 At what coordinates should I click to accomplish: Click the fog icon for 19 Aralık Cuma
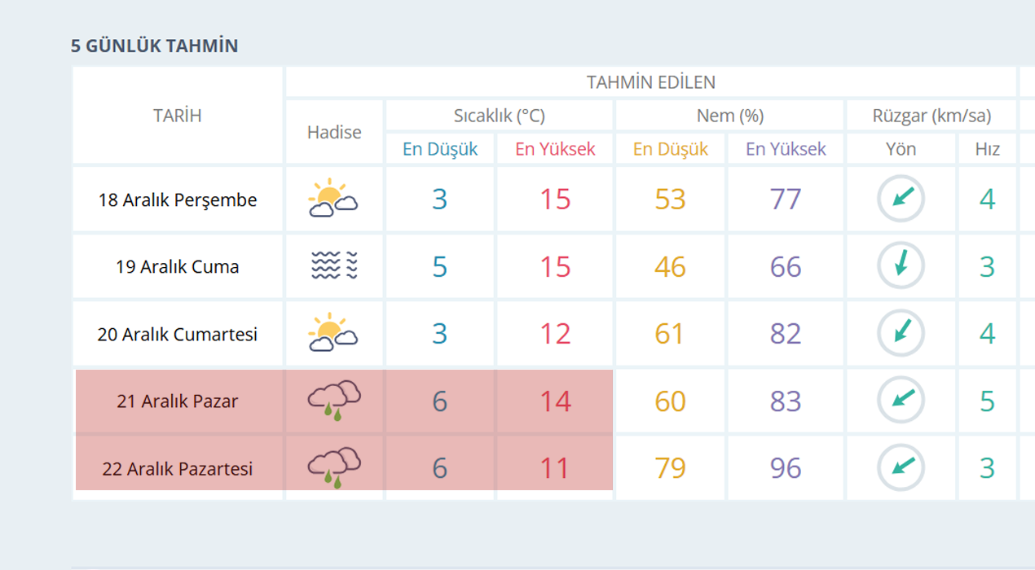(x=333, y=265)
